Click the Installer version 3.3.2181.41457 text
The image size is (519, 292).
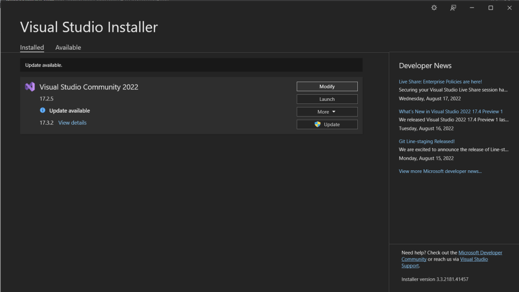pos(434,279)
